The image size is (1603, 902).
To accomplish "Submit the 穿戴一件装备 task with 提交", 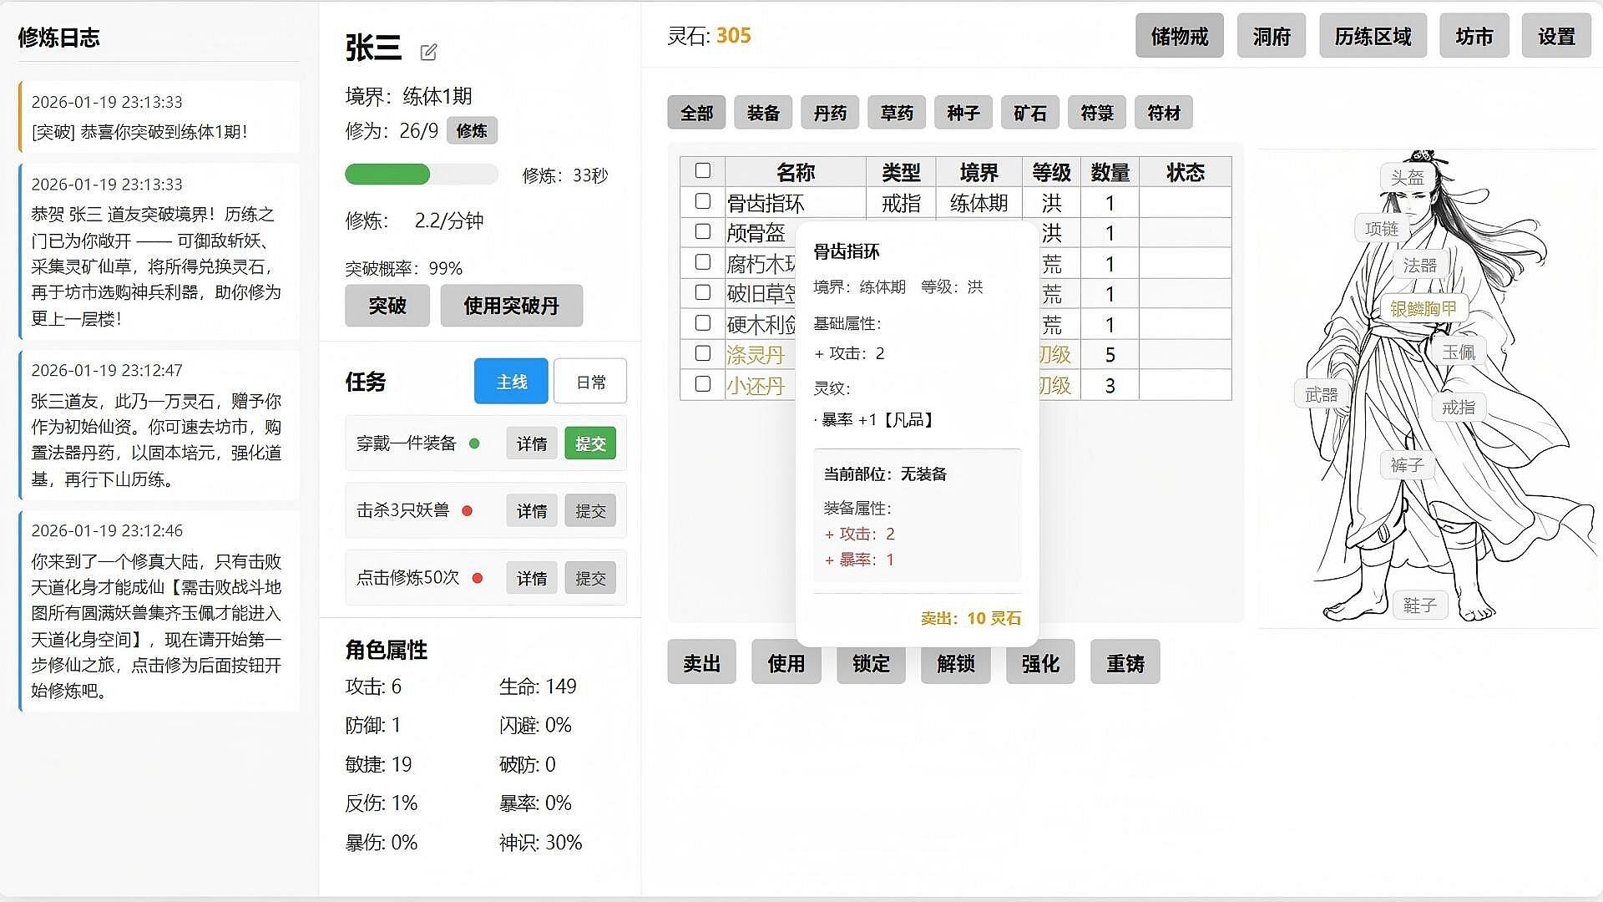I will tap(590, 443).
